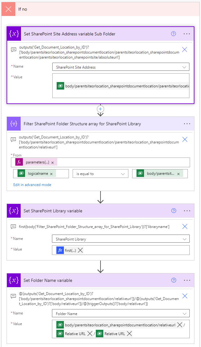
Task: Remove the parameters(...) token from From field
Action: 53,163
